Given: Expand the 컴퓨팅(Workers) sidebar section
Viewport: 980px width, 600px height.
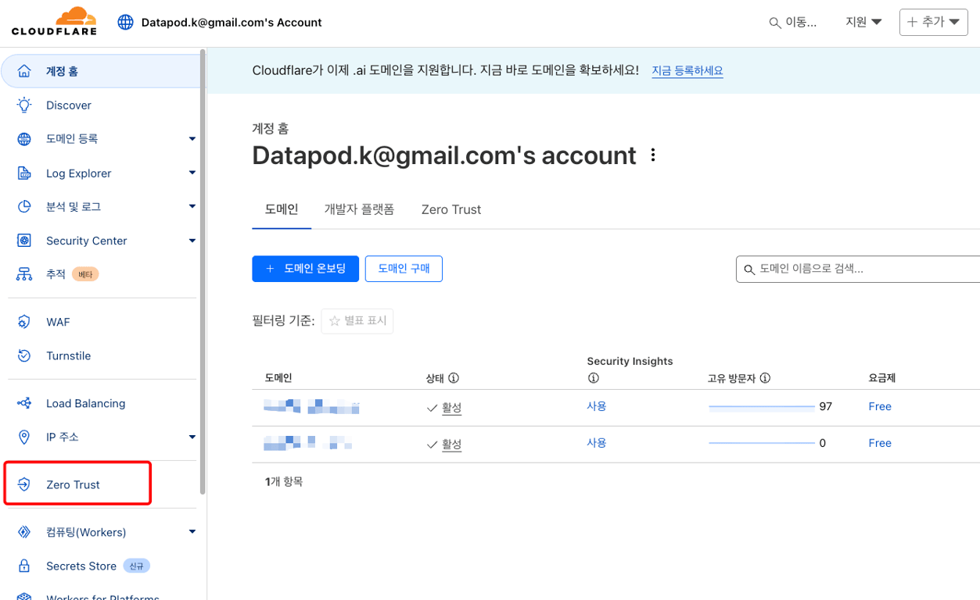Looking at the screenshot, I should [192, 532].
